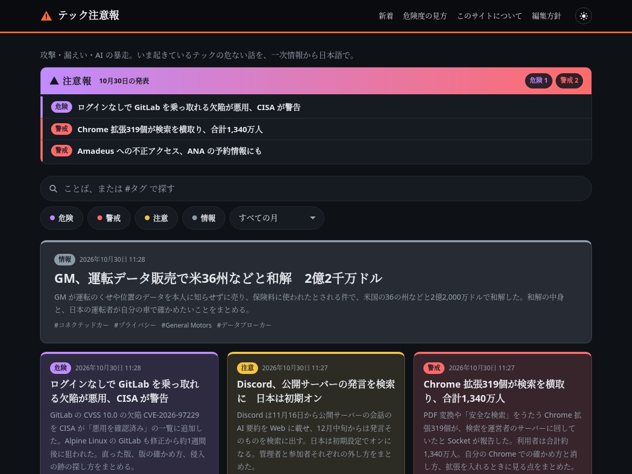Open the このサイトについて navigation item
The width and height of the screenshot is (632, 474).
[x=490, y=16]
